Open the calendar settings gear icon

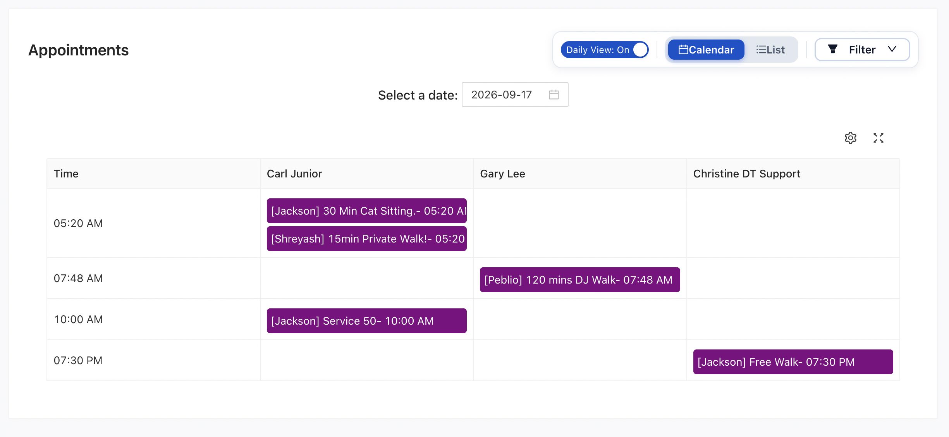click(x=850, y=138)
